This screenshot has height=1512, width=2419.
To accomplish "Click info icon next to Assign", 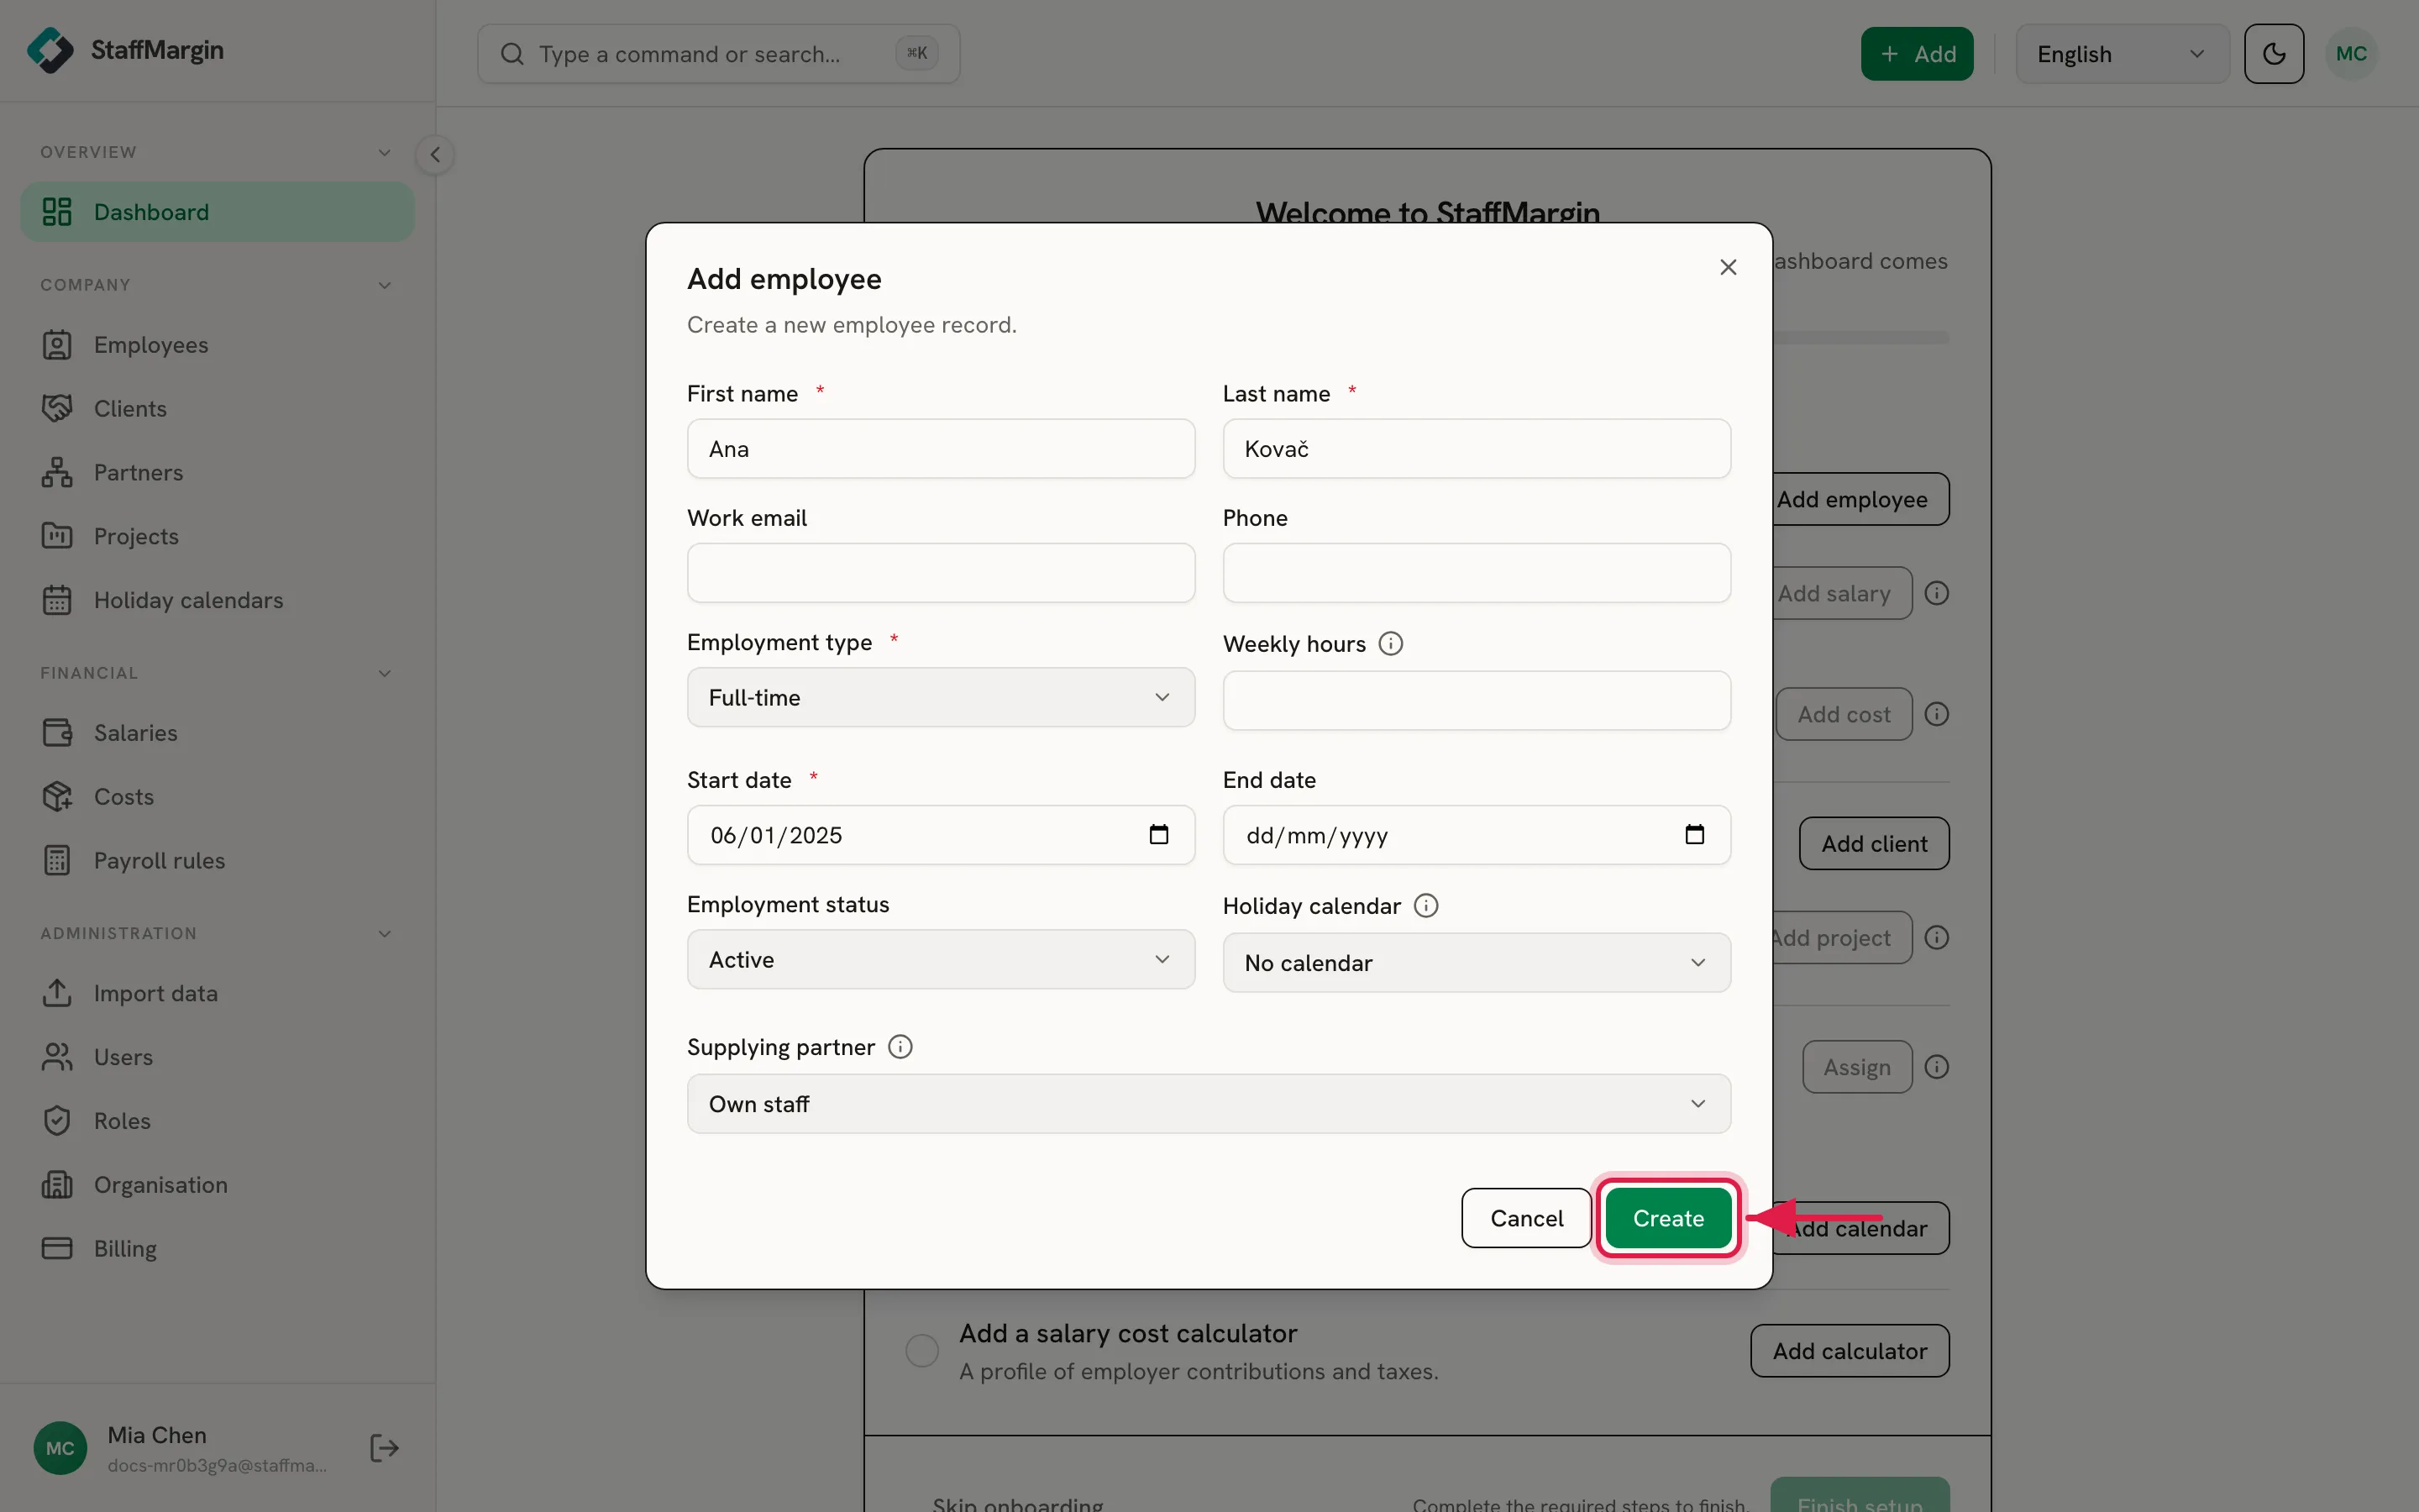I will [1937, 1068].
